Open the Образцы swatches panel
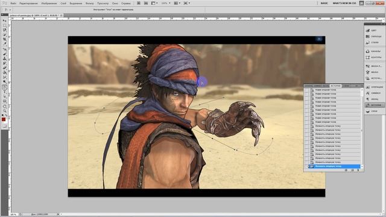The width and height of the screenshot is (386, 217). 374,36
